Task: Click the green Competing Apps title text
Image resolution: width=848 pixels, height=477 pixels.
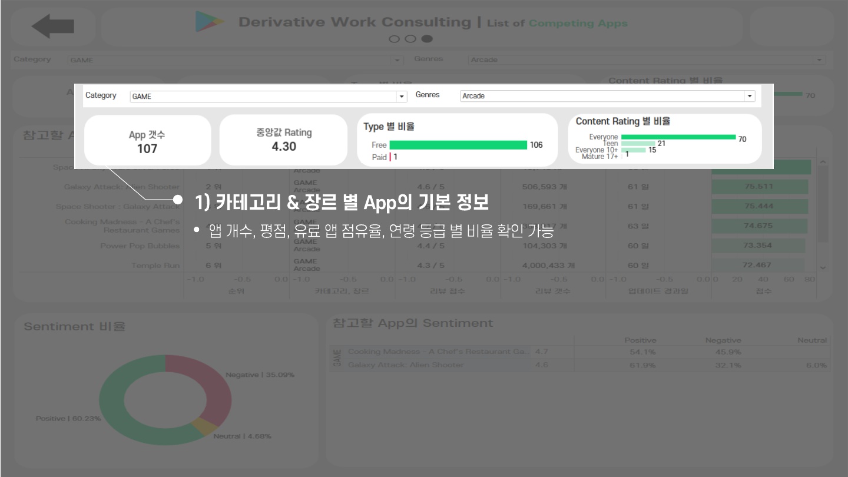Action: point(578,24)
